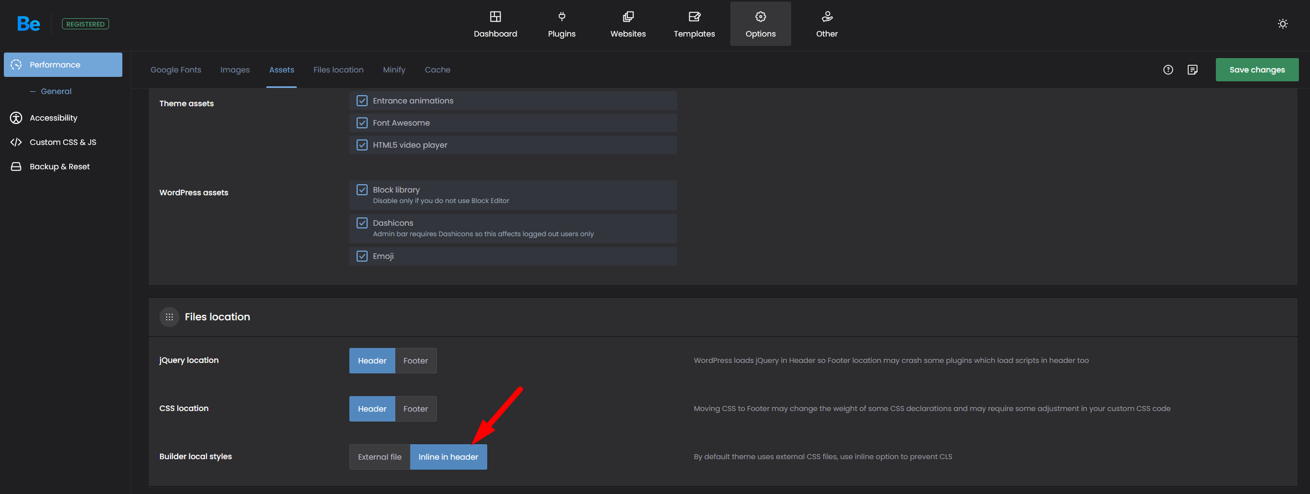Toggle the Dashicons checkbox
Viewport: 1310px width, 494px height.
click(362, 223)
